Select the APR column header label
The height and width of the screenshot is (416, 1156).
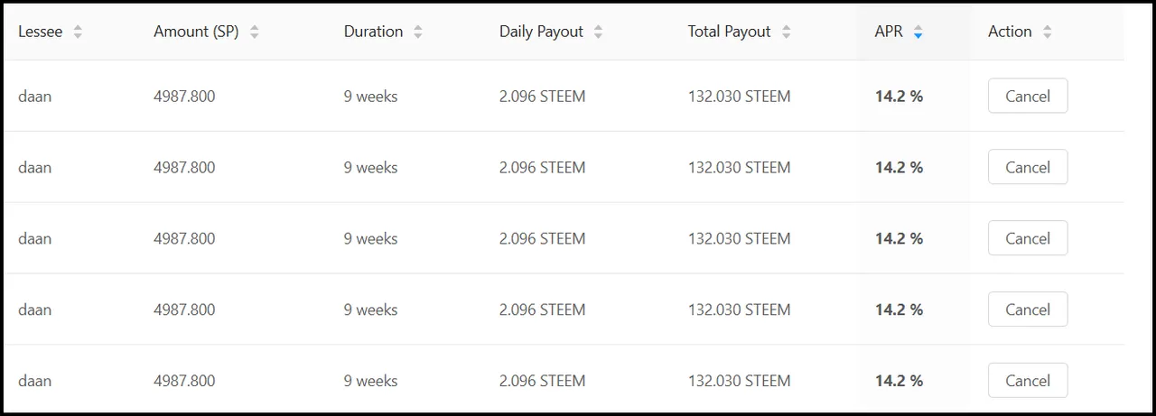coord(889,32)
